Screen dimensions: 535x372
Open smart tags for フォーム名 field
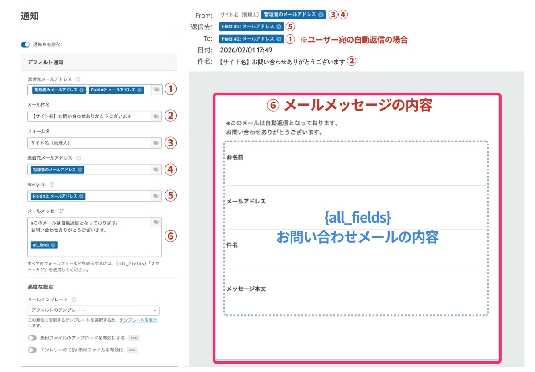pyautogui.click(x=156, y=143)
